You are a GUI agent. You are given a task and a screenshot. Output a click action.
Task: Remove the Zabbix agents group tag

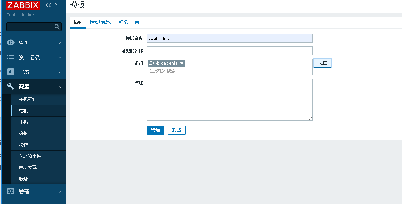(182, 63)
